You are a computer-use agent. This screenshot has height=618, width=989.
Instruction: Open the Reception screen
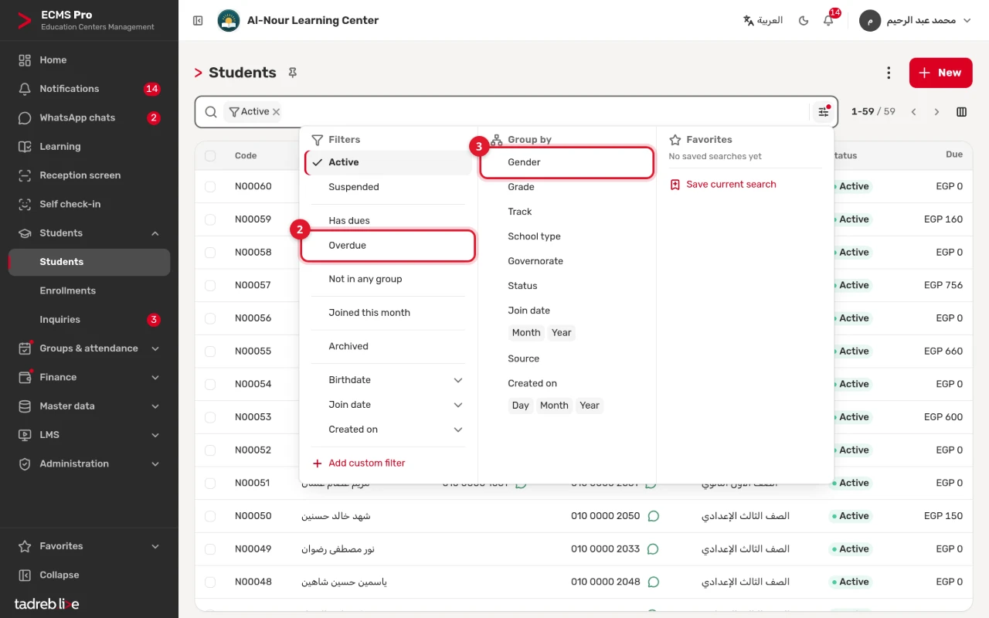89,175
